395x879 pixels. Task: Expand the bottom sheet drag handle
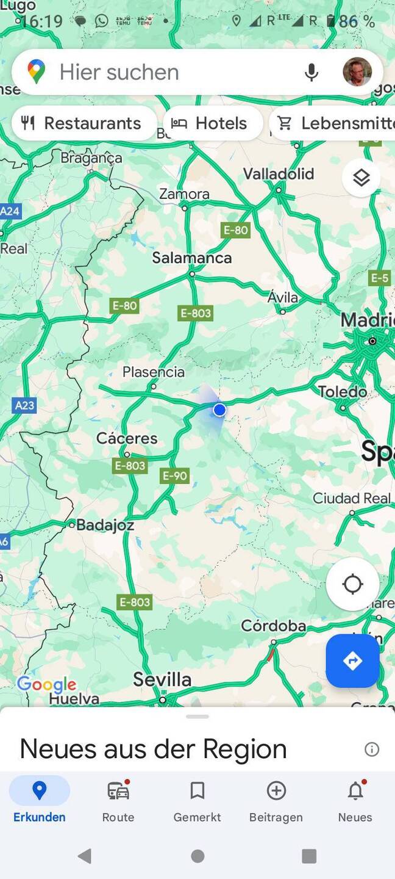197,717
